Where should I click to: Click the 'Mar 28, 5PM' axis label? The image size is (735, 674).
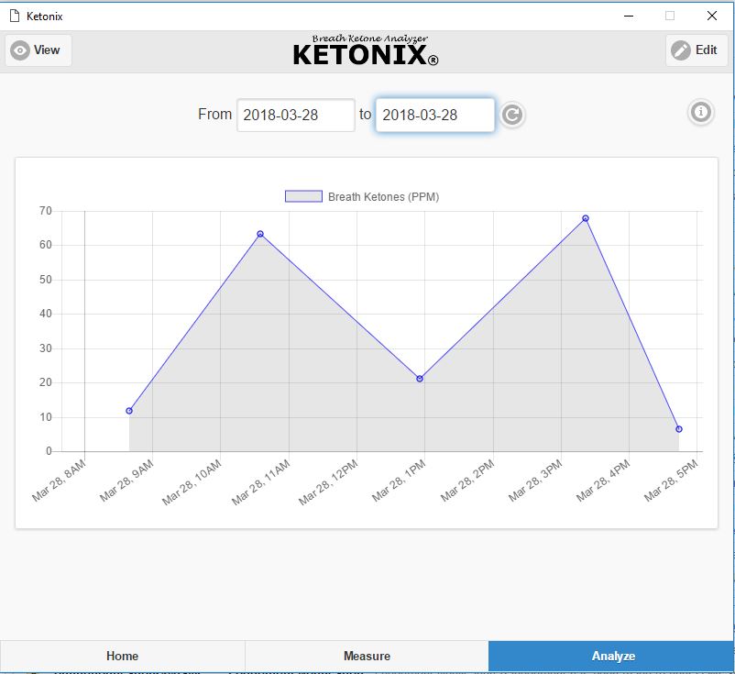[x=671, y=481]
